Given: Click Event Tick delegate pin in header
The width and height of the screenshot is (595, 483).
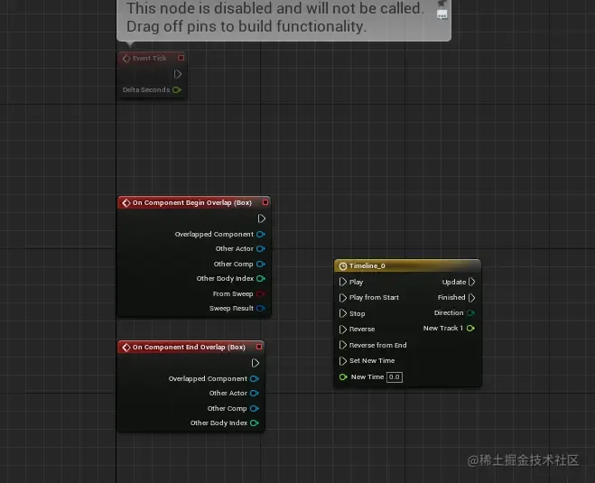Looking at the screenshot, I should (181, 58).
